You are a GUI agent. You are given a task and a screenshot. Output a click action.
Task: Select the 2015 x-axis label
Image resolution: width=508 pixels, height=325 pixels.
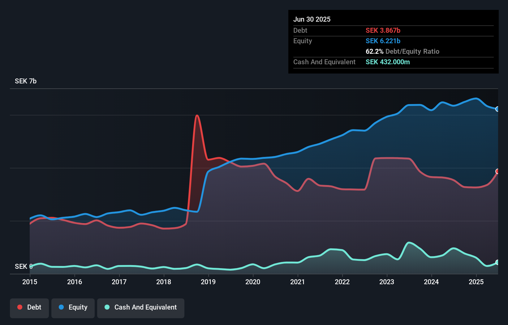point(30,282)
